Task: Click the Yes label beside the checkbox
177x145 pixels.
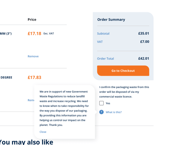Action: [108, 103]
